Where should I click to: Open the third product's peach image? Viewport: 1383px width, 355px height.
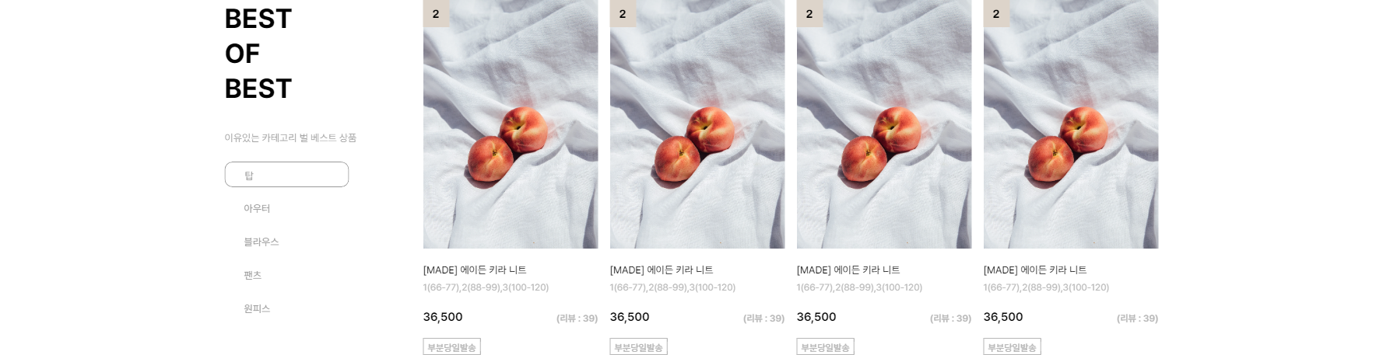coord(884,124)
